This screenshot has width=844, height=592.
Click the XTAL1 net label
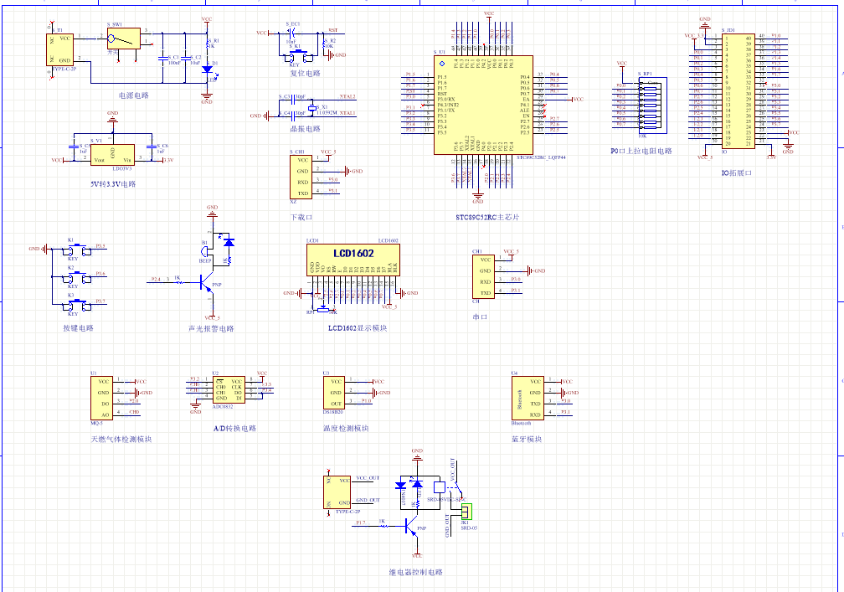tap(347, 113)
